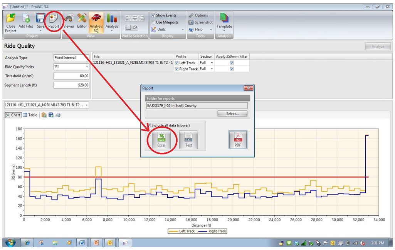395x250 pixels.
Task: Uncheck the Left Track profile
Action: pyautogui.click(x=176, y=63)
